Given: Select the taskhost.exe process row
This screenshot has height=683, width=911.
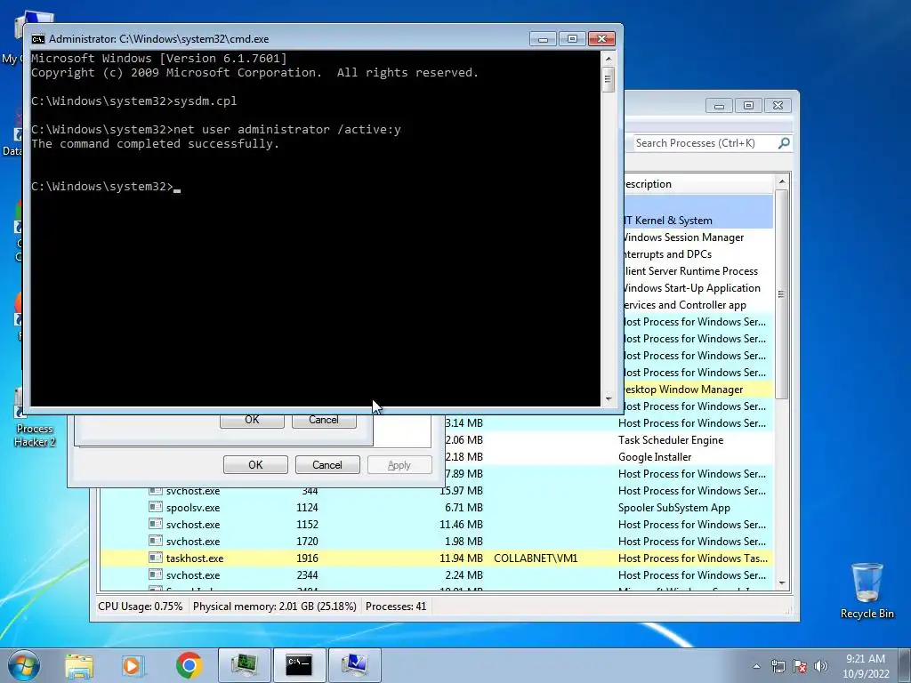Looking at the screenshot, I should pyautogui.click(x=436, y=558).
